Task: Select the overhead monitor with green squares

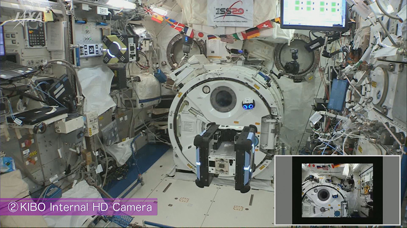Action: click(x=314, y=13)
